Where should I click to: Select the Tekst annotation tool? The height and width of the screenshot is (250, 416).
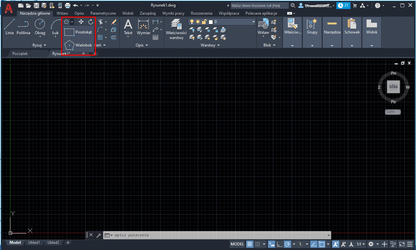(128, 27)
